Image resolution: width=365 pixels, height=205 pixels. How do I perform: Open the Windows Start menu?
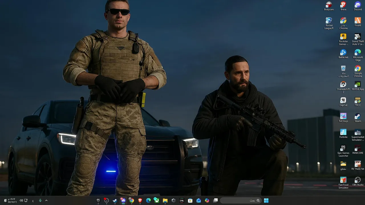tap(266, 200)
